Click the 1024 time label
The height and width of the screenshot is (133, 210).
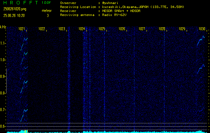pos(82,29)
